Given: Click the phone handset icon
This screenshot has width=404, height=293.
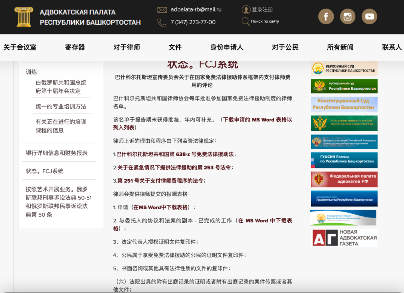Looking at the screenshot, I should (162, 22).
